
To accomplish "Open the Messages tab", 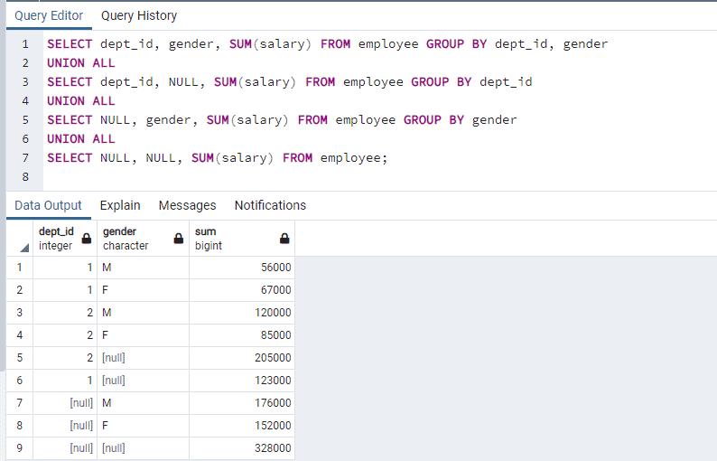I will [187, 205].
